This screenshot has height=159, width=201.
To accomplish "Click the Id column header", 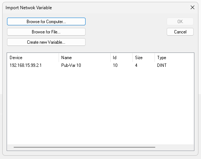I will [x=122, y=58].
